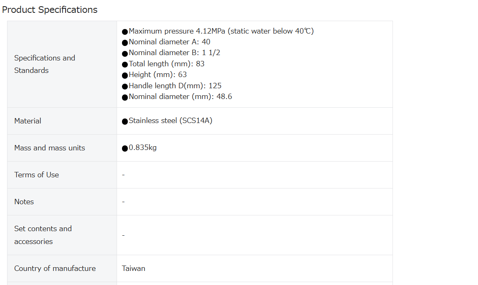The image size is (478, 285).
Task: Click the bullet before Stainless steel
Action: pos(124,121)
